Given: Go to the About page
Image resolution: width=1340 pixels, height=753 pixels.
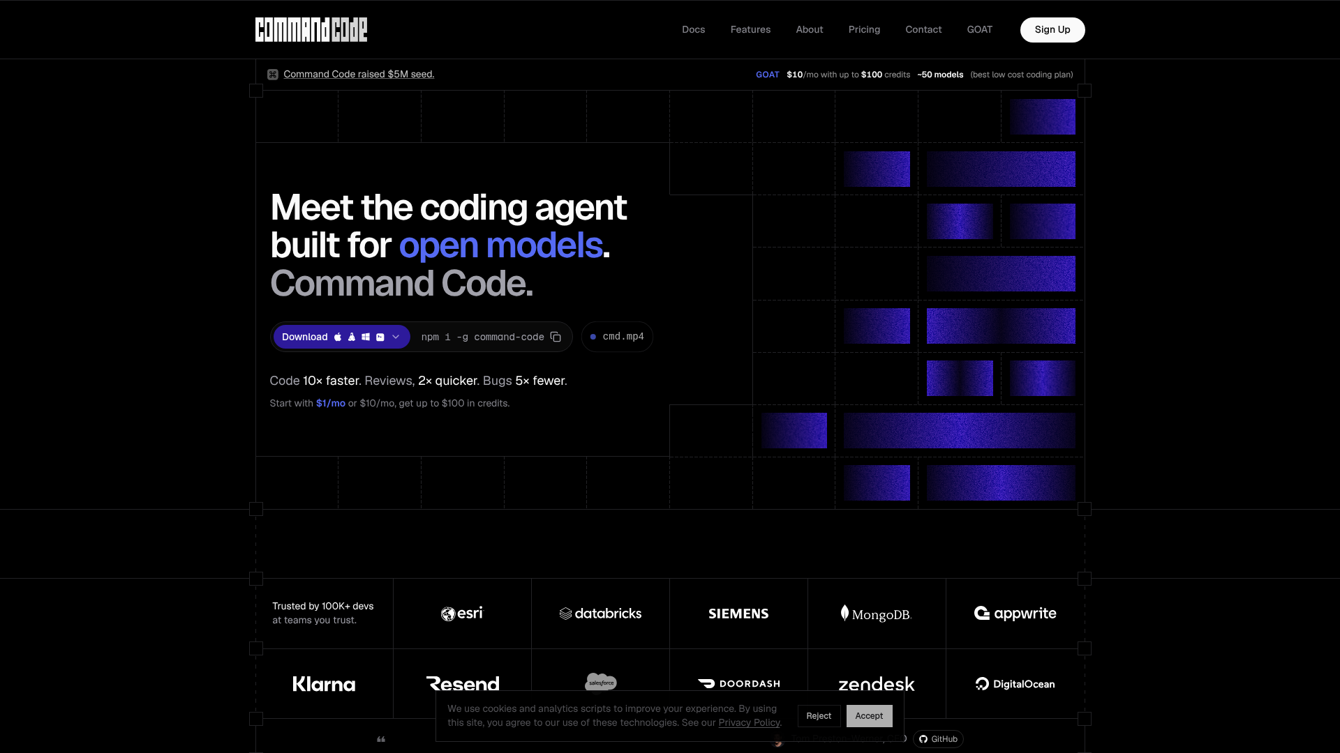Looking at the screenshot, I should pos(810,29).
